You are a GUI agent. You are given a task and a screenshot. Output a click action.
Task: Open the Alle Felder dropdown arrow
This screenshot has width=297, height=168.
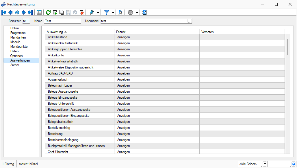tap(265, 164)
